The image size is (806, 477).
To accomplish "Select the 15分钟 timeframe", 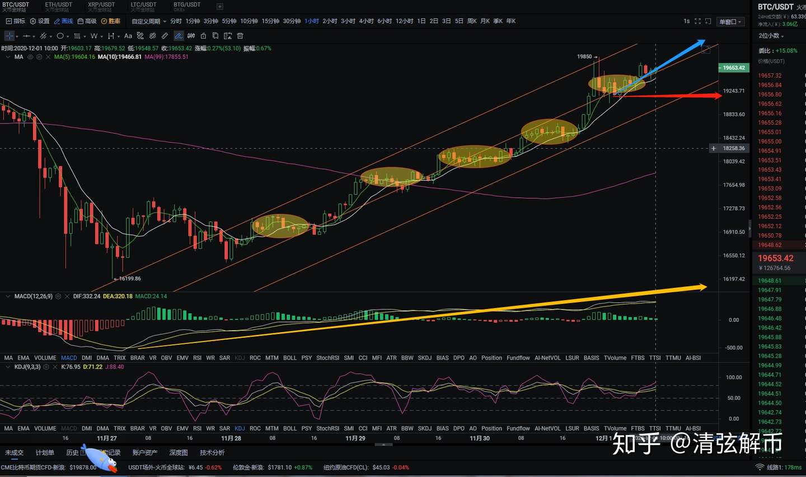I will (x=270, y=21).
